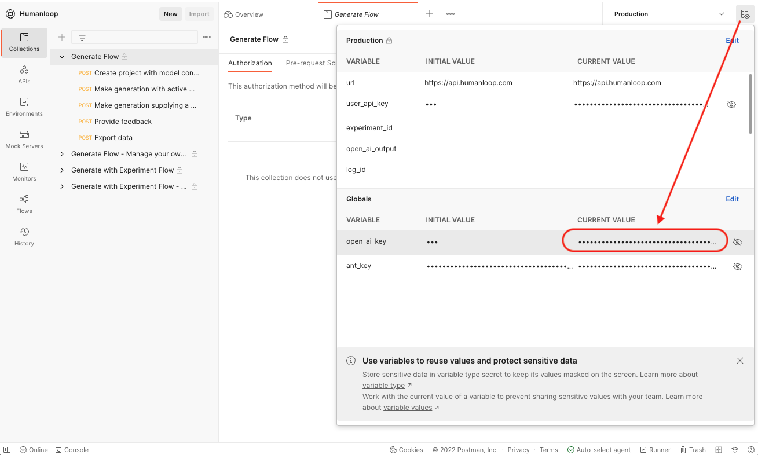Switch to the Generate Flow tab

368,14
